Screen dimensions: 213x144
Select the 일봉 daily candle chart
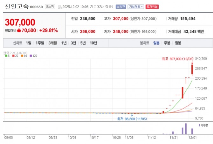click(156, 43)
